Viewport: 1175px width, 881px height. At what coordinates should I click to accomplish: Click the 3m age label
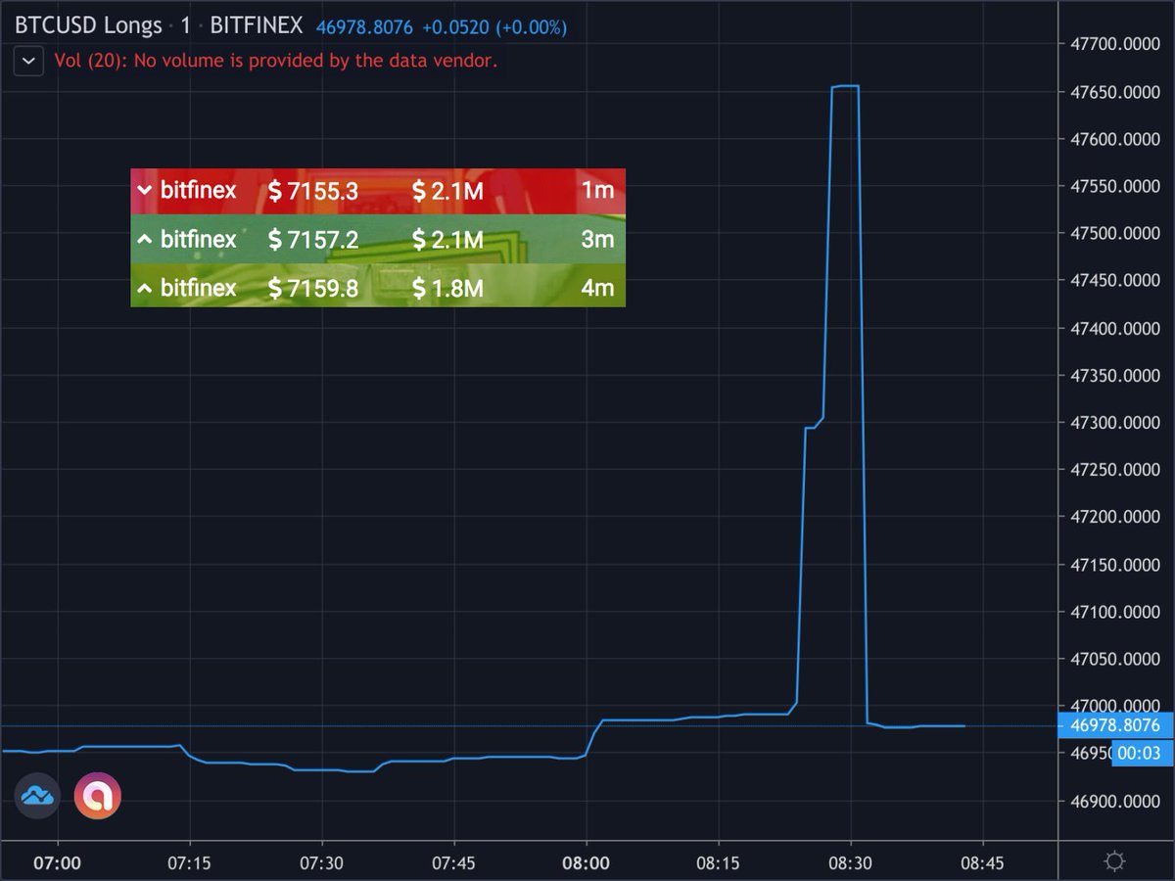point(597,238)
